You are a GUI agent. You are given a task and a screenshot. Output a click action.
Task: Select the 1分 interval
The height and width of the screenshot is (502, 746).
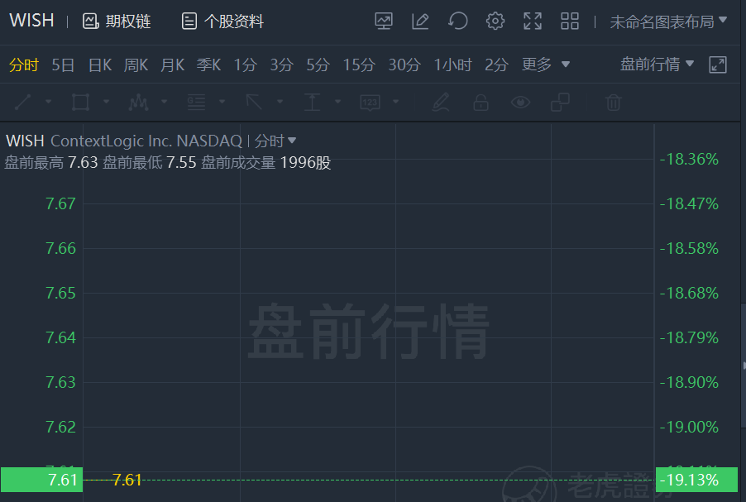[x=246, y=65]
